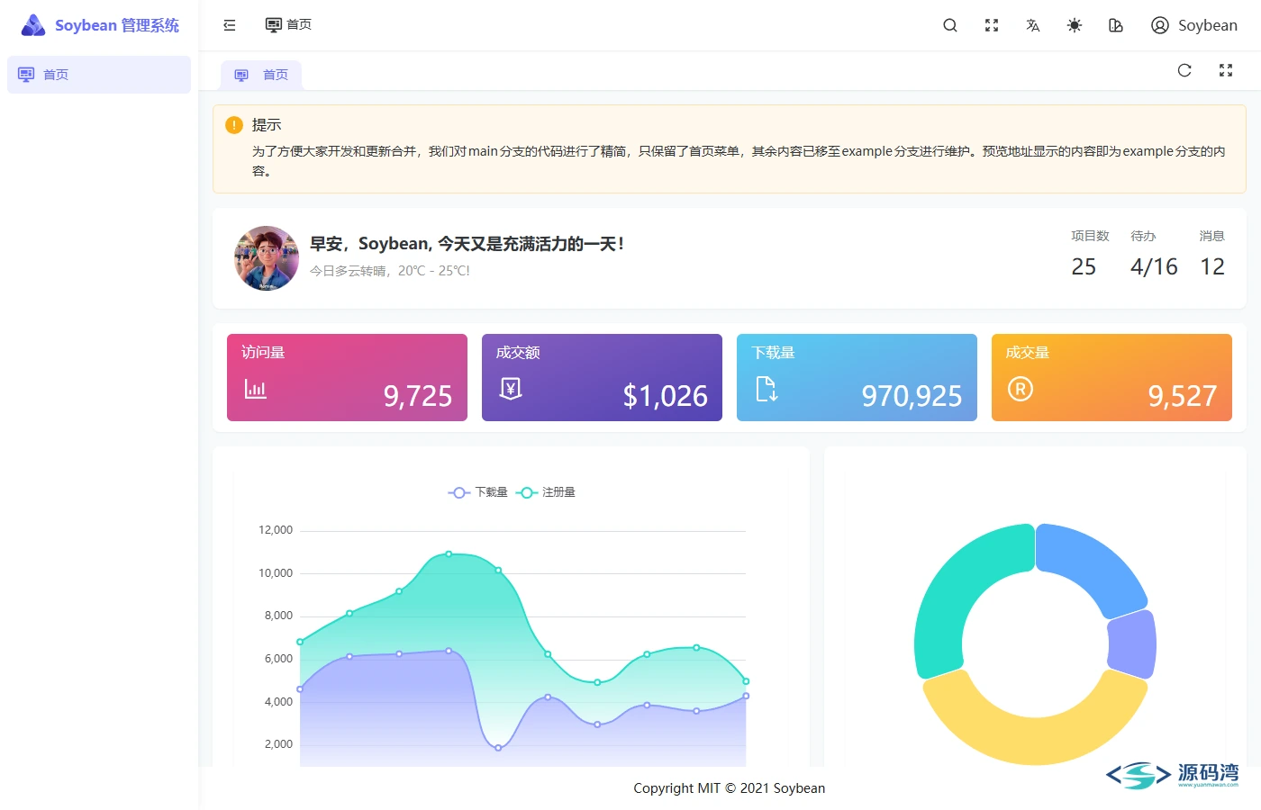Enter fullscreen from the top header icon
This screenshot has width=1261, height=810.
coord(992,25)
